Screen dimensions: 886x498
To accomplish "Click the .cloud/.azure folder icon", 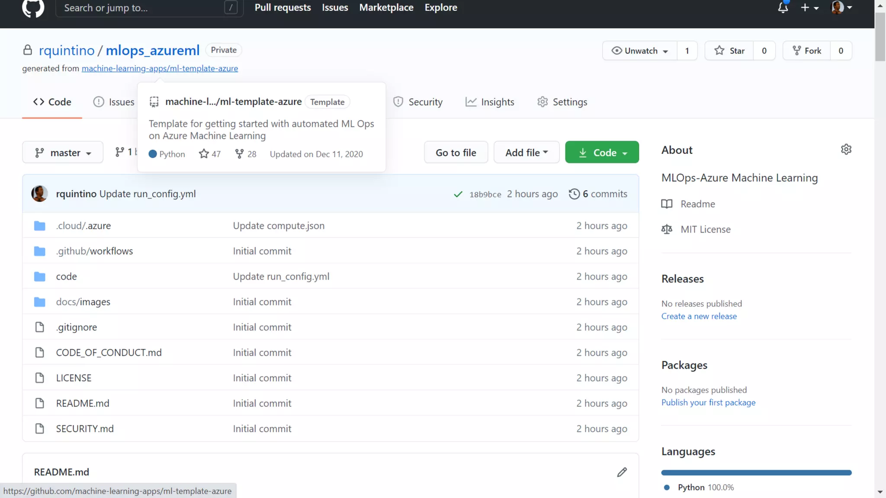I will 39,226.
